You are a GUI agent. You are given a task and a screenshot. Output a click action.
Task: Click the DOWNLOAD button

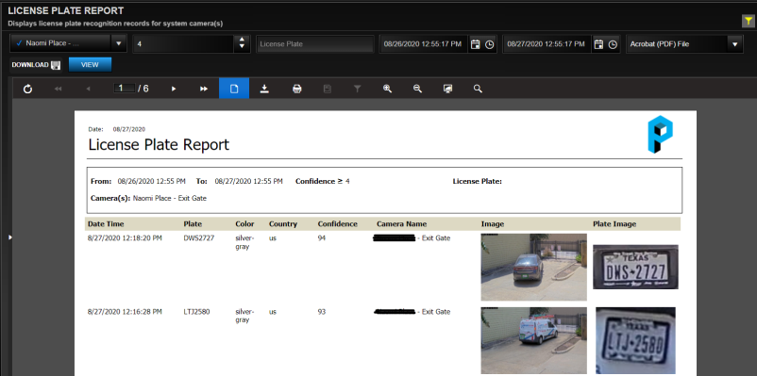click(x=36, y=65)
